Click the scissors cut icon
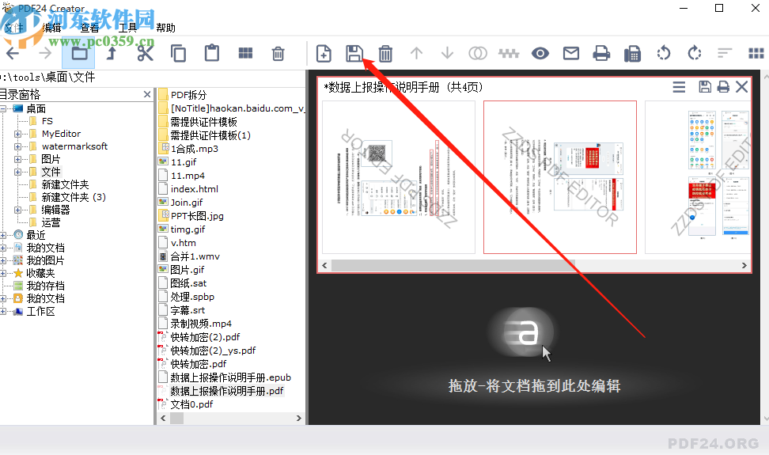 click(x=145, y=54)
